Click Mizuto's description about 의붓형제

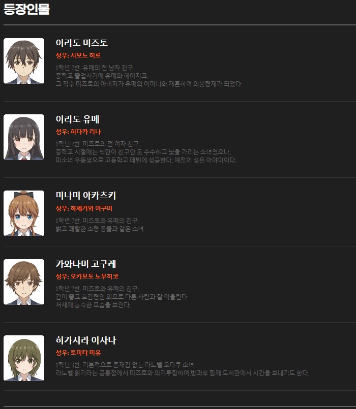[x=149, y=84]
